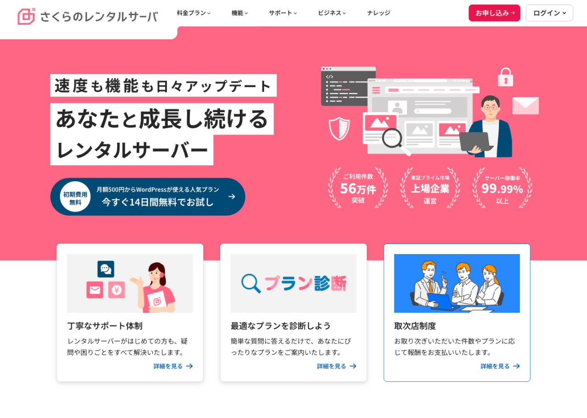
Task: Click the padlock icon in the hero illustration
Action: point(505,77)
